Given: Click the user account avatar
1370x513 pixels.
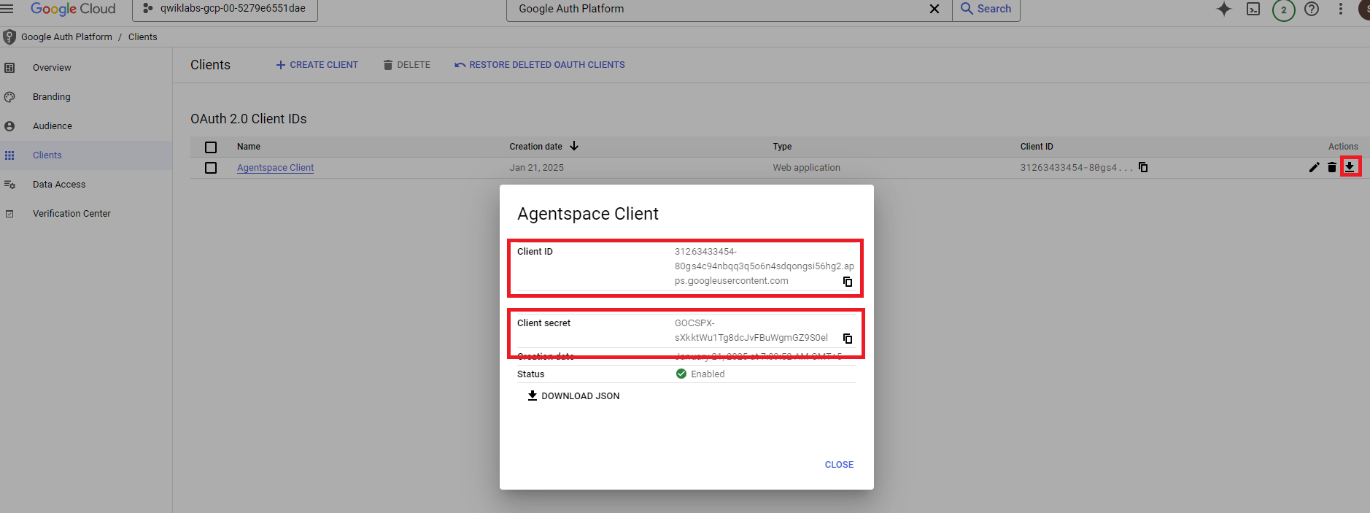Looking at the screenshot, I should point(1364,9).
